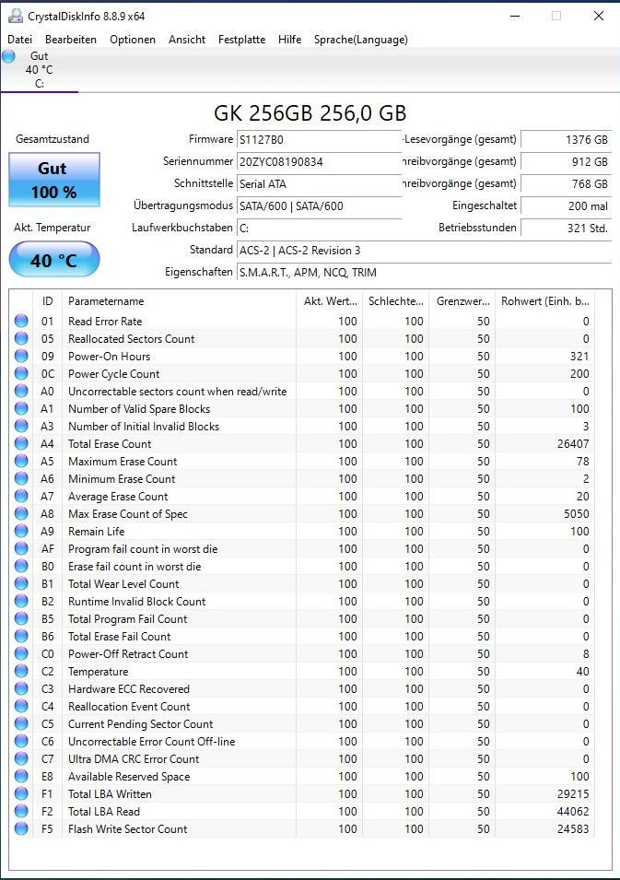Click the 40 °C temperature button
Screen dimensions: 620x880
pos(54,259)
